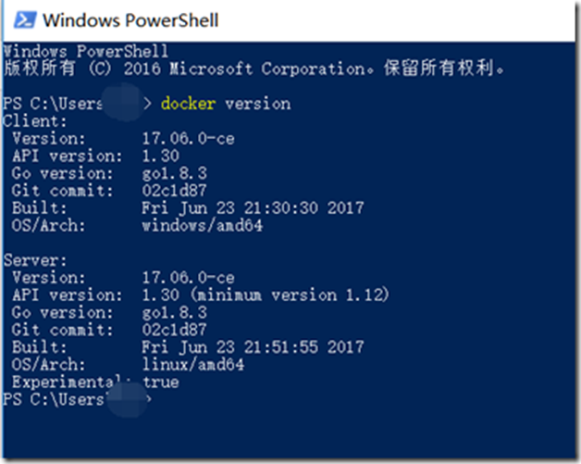
Task: Click linux/amd64 OS/Arch value
Action: (x=193, y=365)
